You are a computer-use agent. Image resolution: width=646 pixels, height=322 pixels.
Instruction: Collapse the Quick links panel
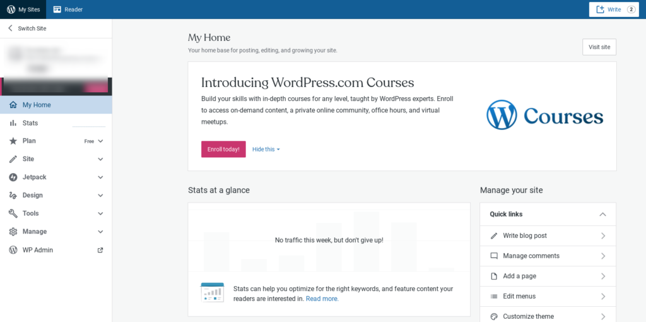[602, 215]
